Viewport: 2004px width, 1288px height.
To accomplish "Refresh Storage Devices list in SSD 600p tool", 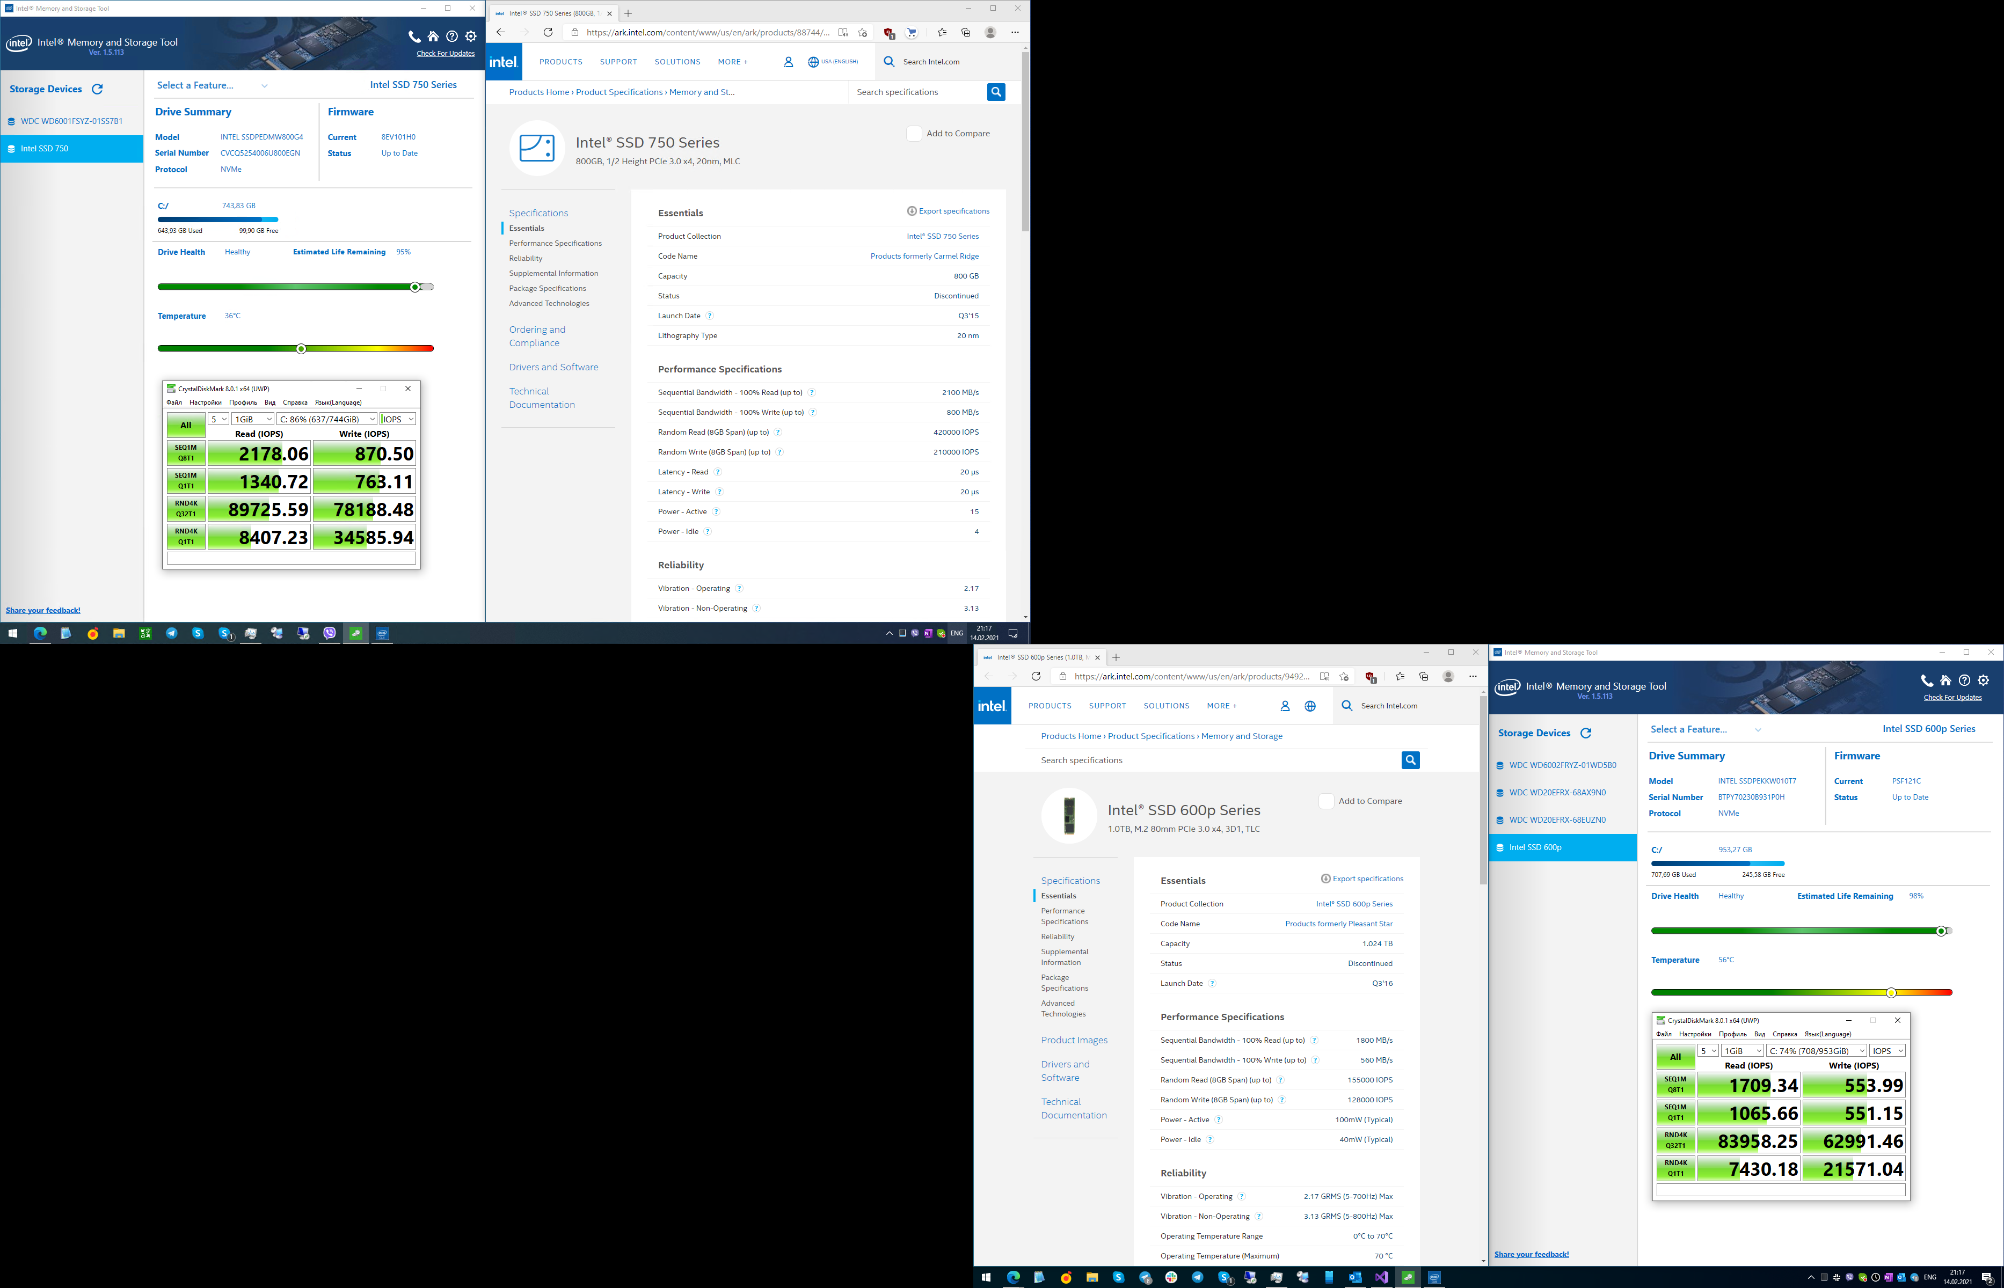I will (1586, 734).
